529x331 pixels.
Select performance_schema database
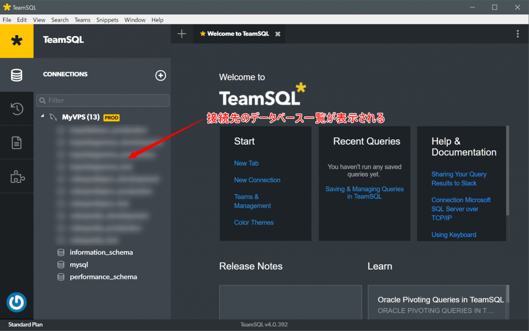point(103,277)
